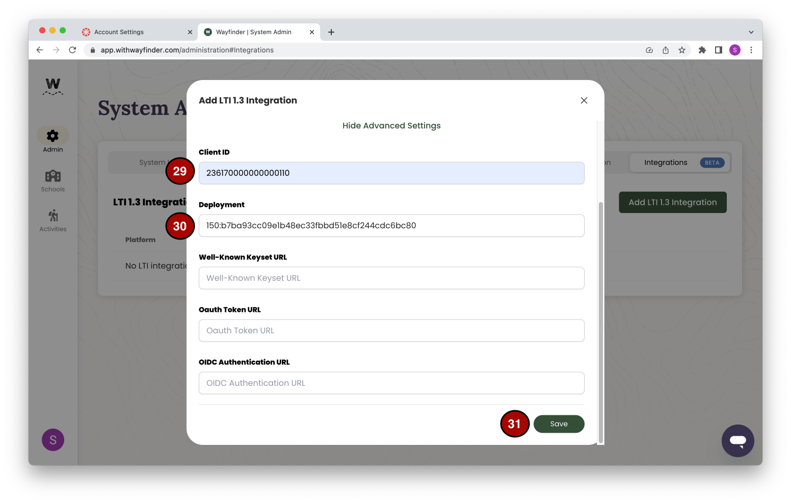This screenshot has height=503, width=791.
Task: Click the Wayfinder W logo
Action: point(53,86)
